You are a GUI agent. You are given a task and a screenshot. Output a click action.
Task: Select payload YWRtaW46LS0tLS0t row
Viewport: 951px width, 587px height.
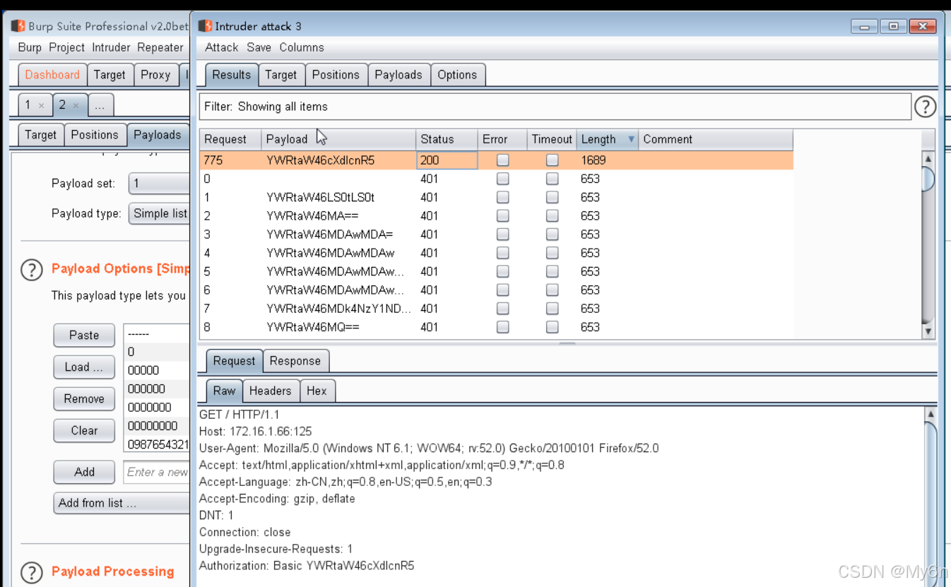(x=496, y=197)
